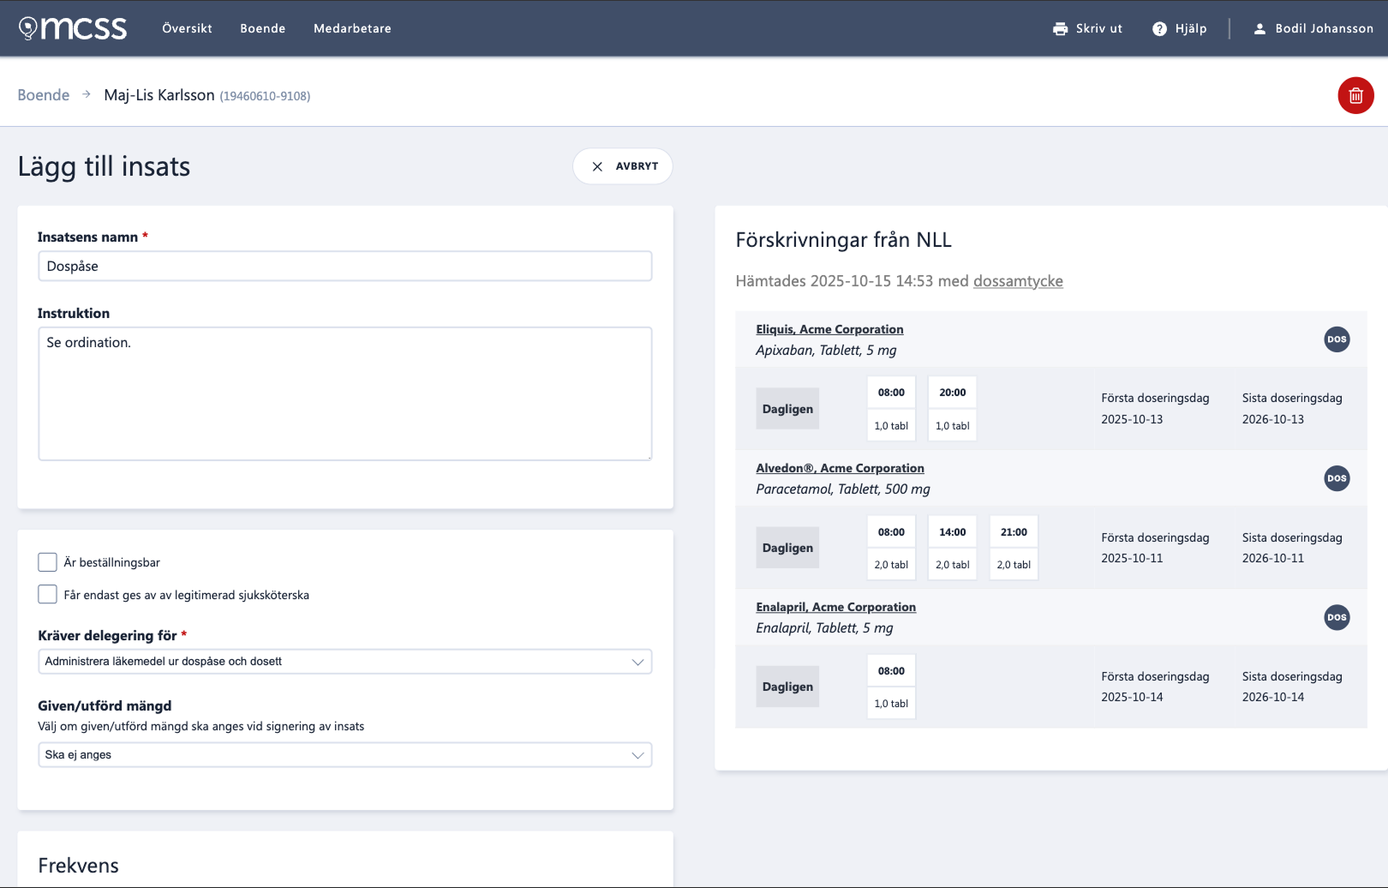Open the Enalapril, Acme Corporation link
1388x888 pixels.
(835, 607)
